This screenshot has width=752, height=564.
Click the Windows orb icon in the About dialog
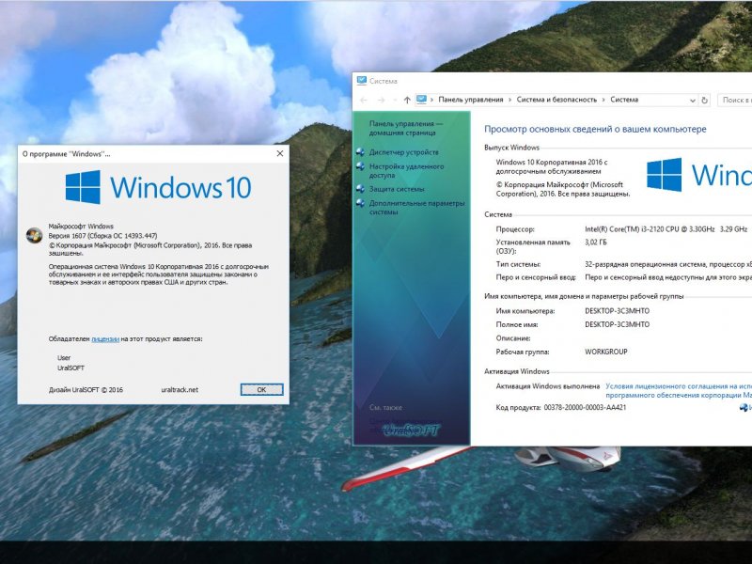tap(34, 235)
